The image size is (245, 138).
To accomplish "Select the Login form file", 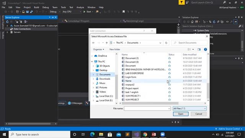I will coord(131,77).
